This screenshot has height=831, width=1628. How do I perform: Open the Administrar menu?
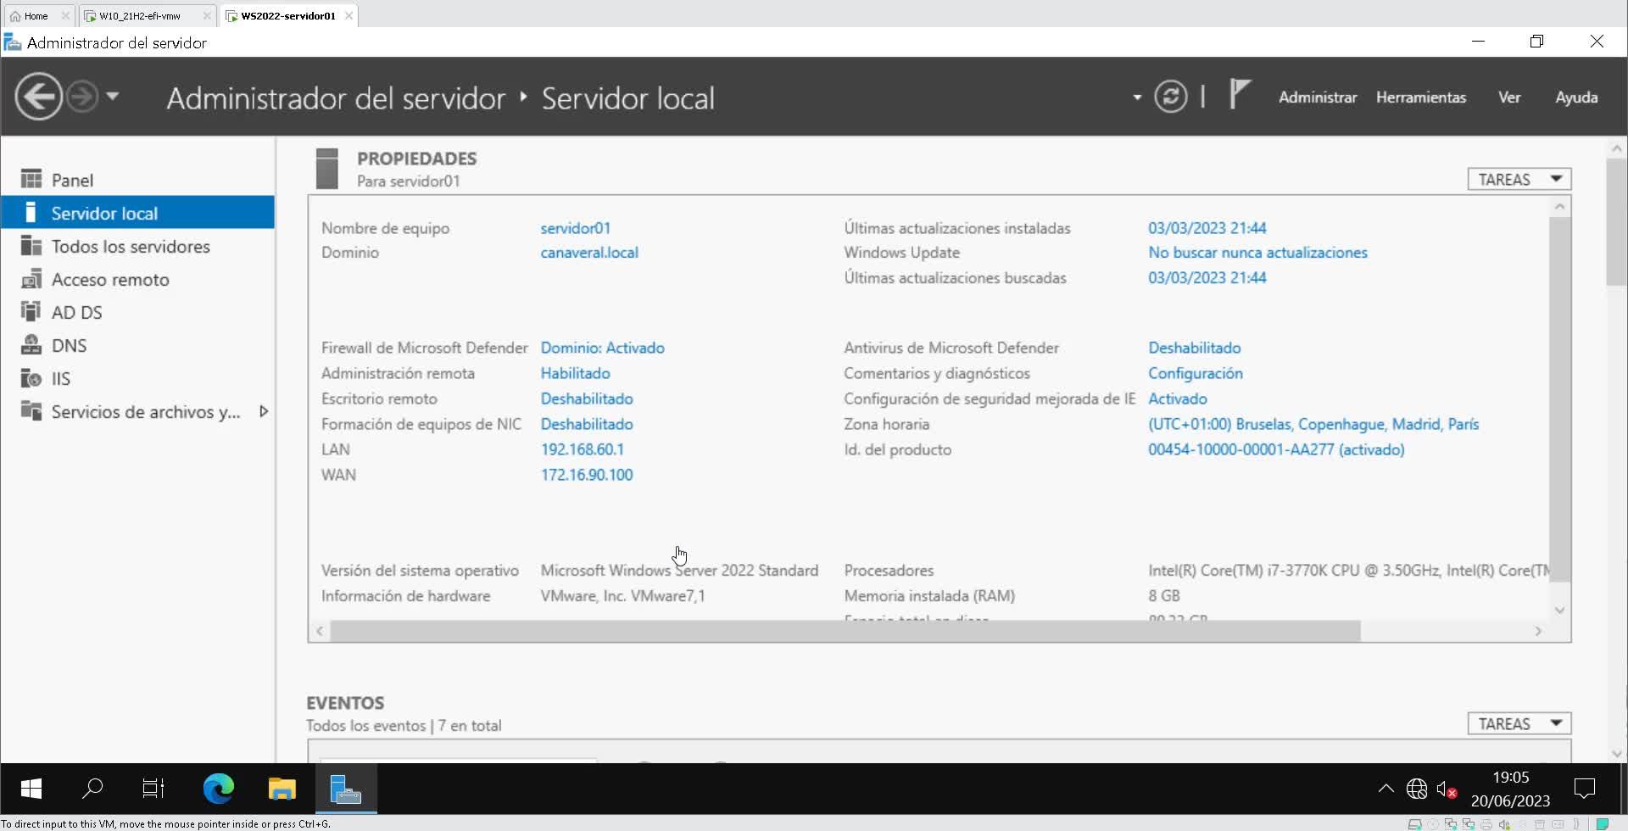[x=1318, y=98]
